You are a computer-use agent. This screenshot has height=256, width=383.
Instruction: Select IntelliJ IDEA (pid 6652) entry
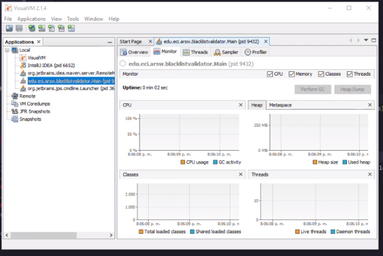click(51, 65)
